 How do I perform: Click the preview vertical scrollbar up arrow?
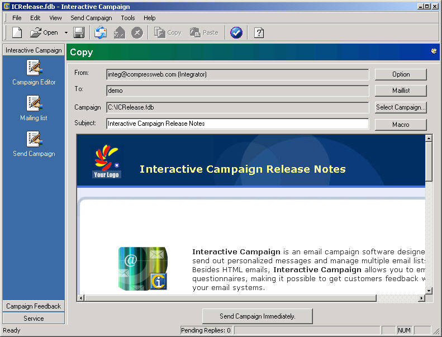[429, 138]
